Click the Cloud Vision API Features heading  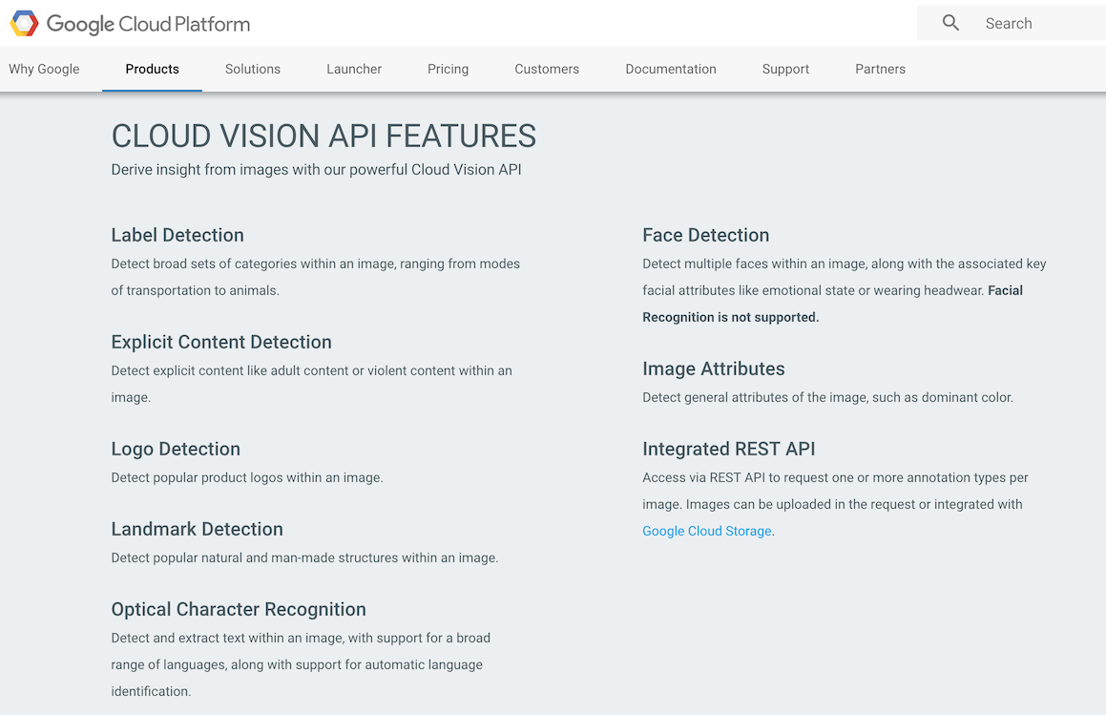click(323, 136)
